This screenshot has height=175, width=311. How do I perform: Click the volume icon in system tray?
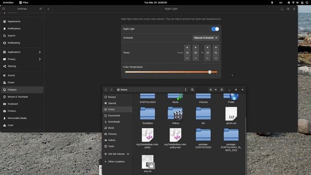[298, 3]
